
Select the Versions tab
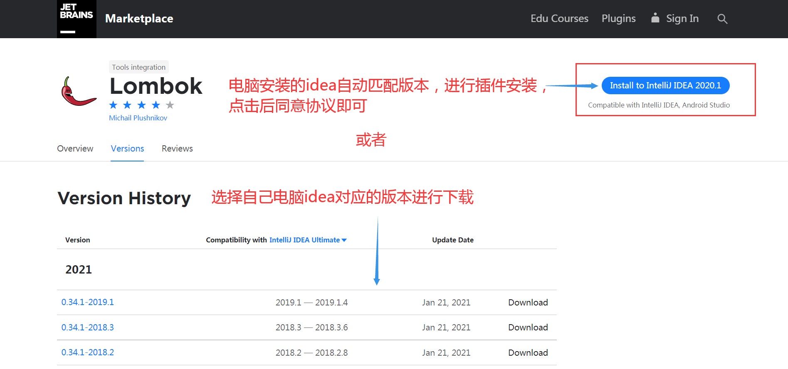coord(127,149)
